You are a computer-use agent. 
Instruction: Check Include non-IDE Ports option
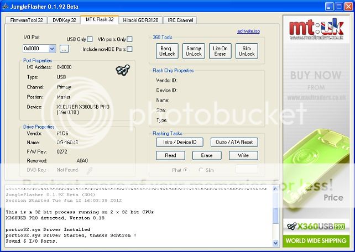tap(129, 49)
